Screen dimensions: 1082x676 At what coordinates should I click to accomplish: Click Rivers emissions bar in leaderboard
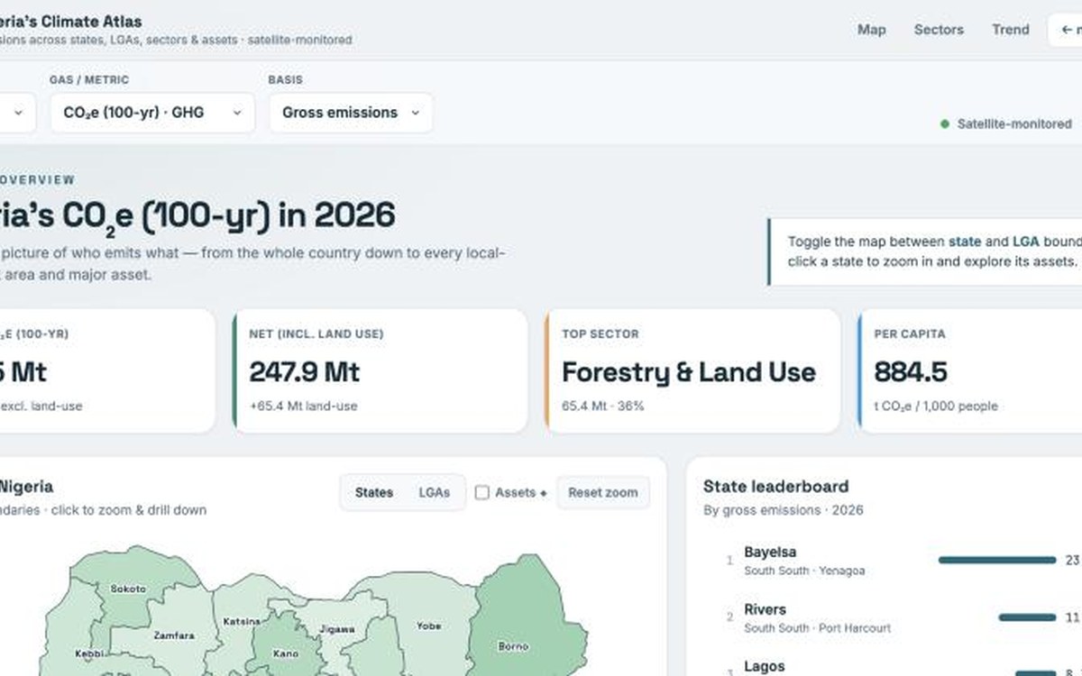pos(1027,617)
